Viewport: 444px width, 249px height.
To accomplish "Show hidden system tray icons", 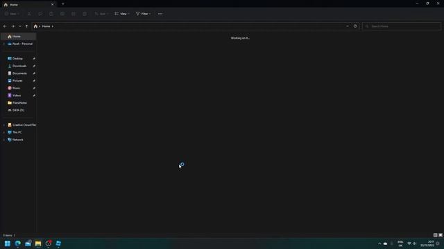I will click(x=379, y=243).
